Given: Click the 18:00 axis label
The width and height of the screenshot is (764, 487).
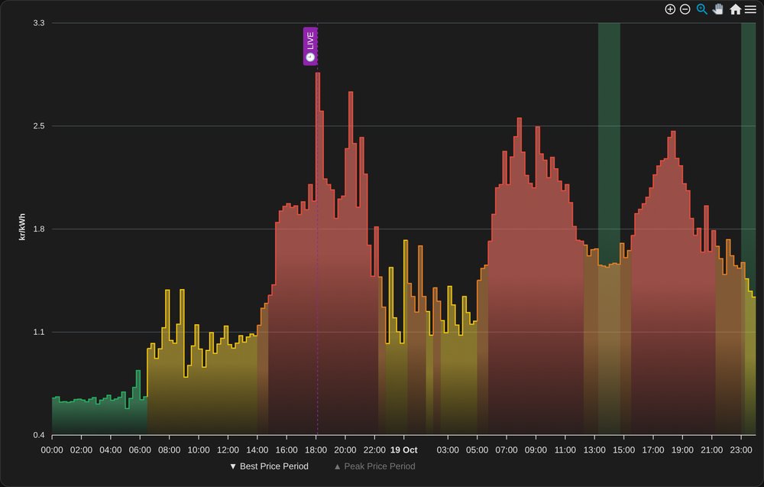Looking at the screenshot, I should pyautogui.click(x=316, y=450).
